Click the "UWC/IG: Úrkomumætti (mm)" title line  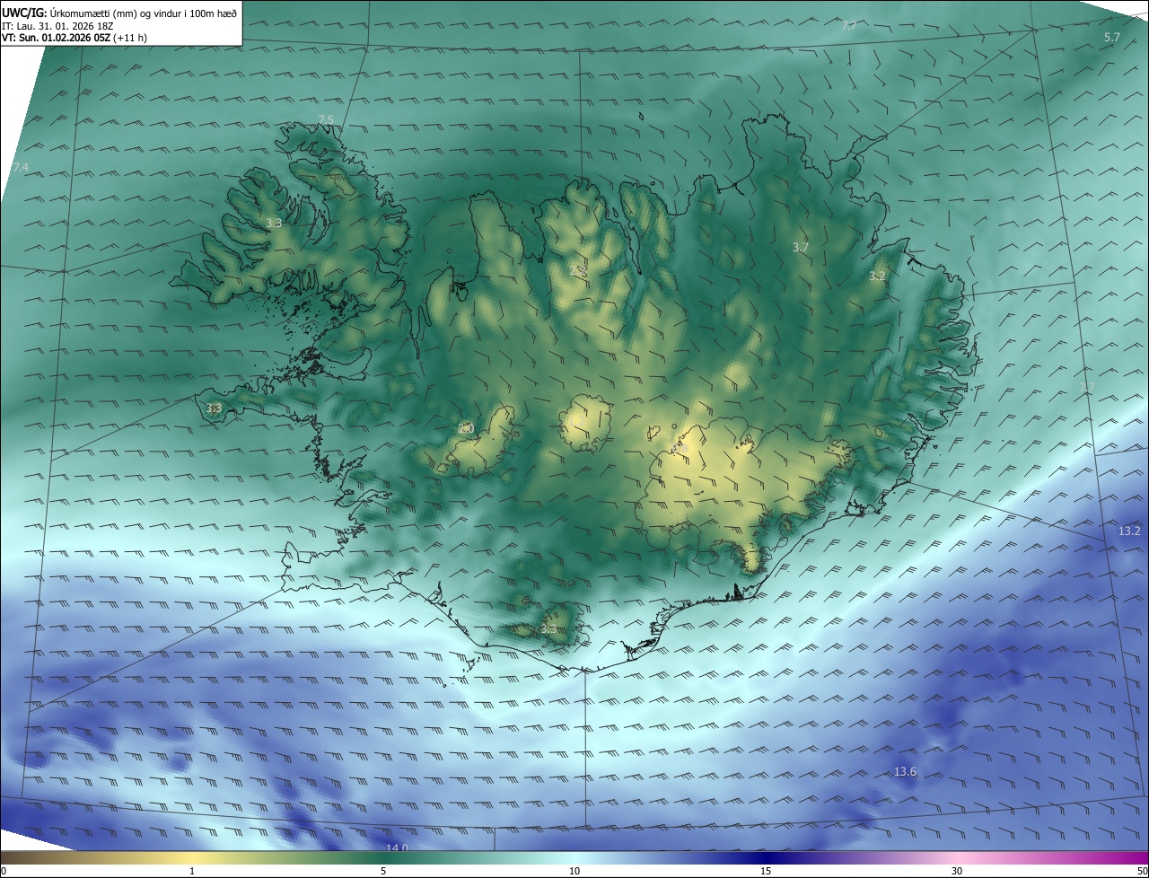[119, 13]
